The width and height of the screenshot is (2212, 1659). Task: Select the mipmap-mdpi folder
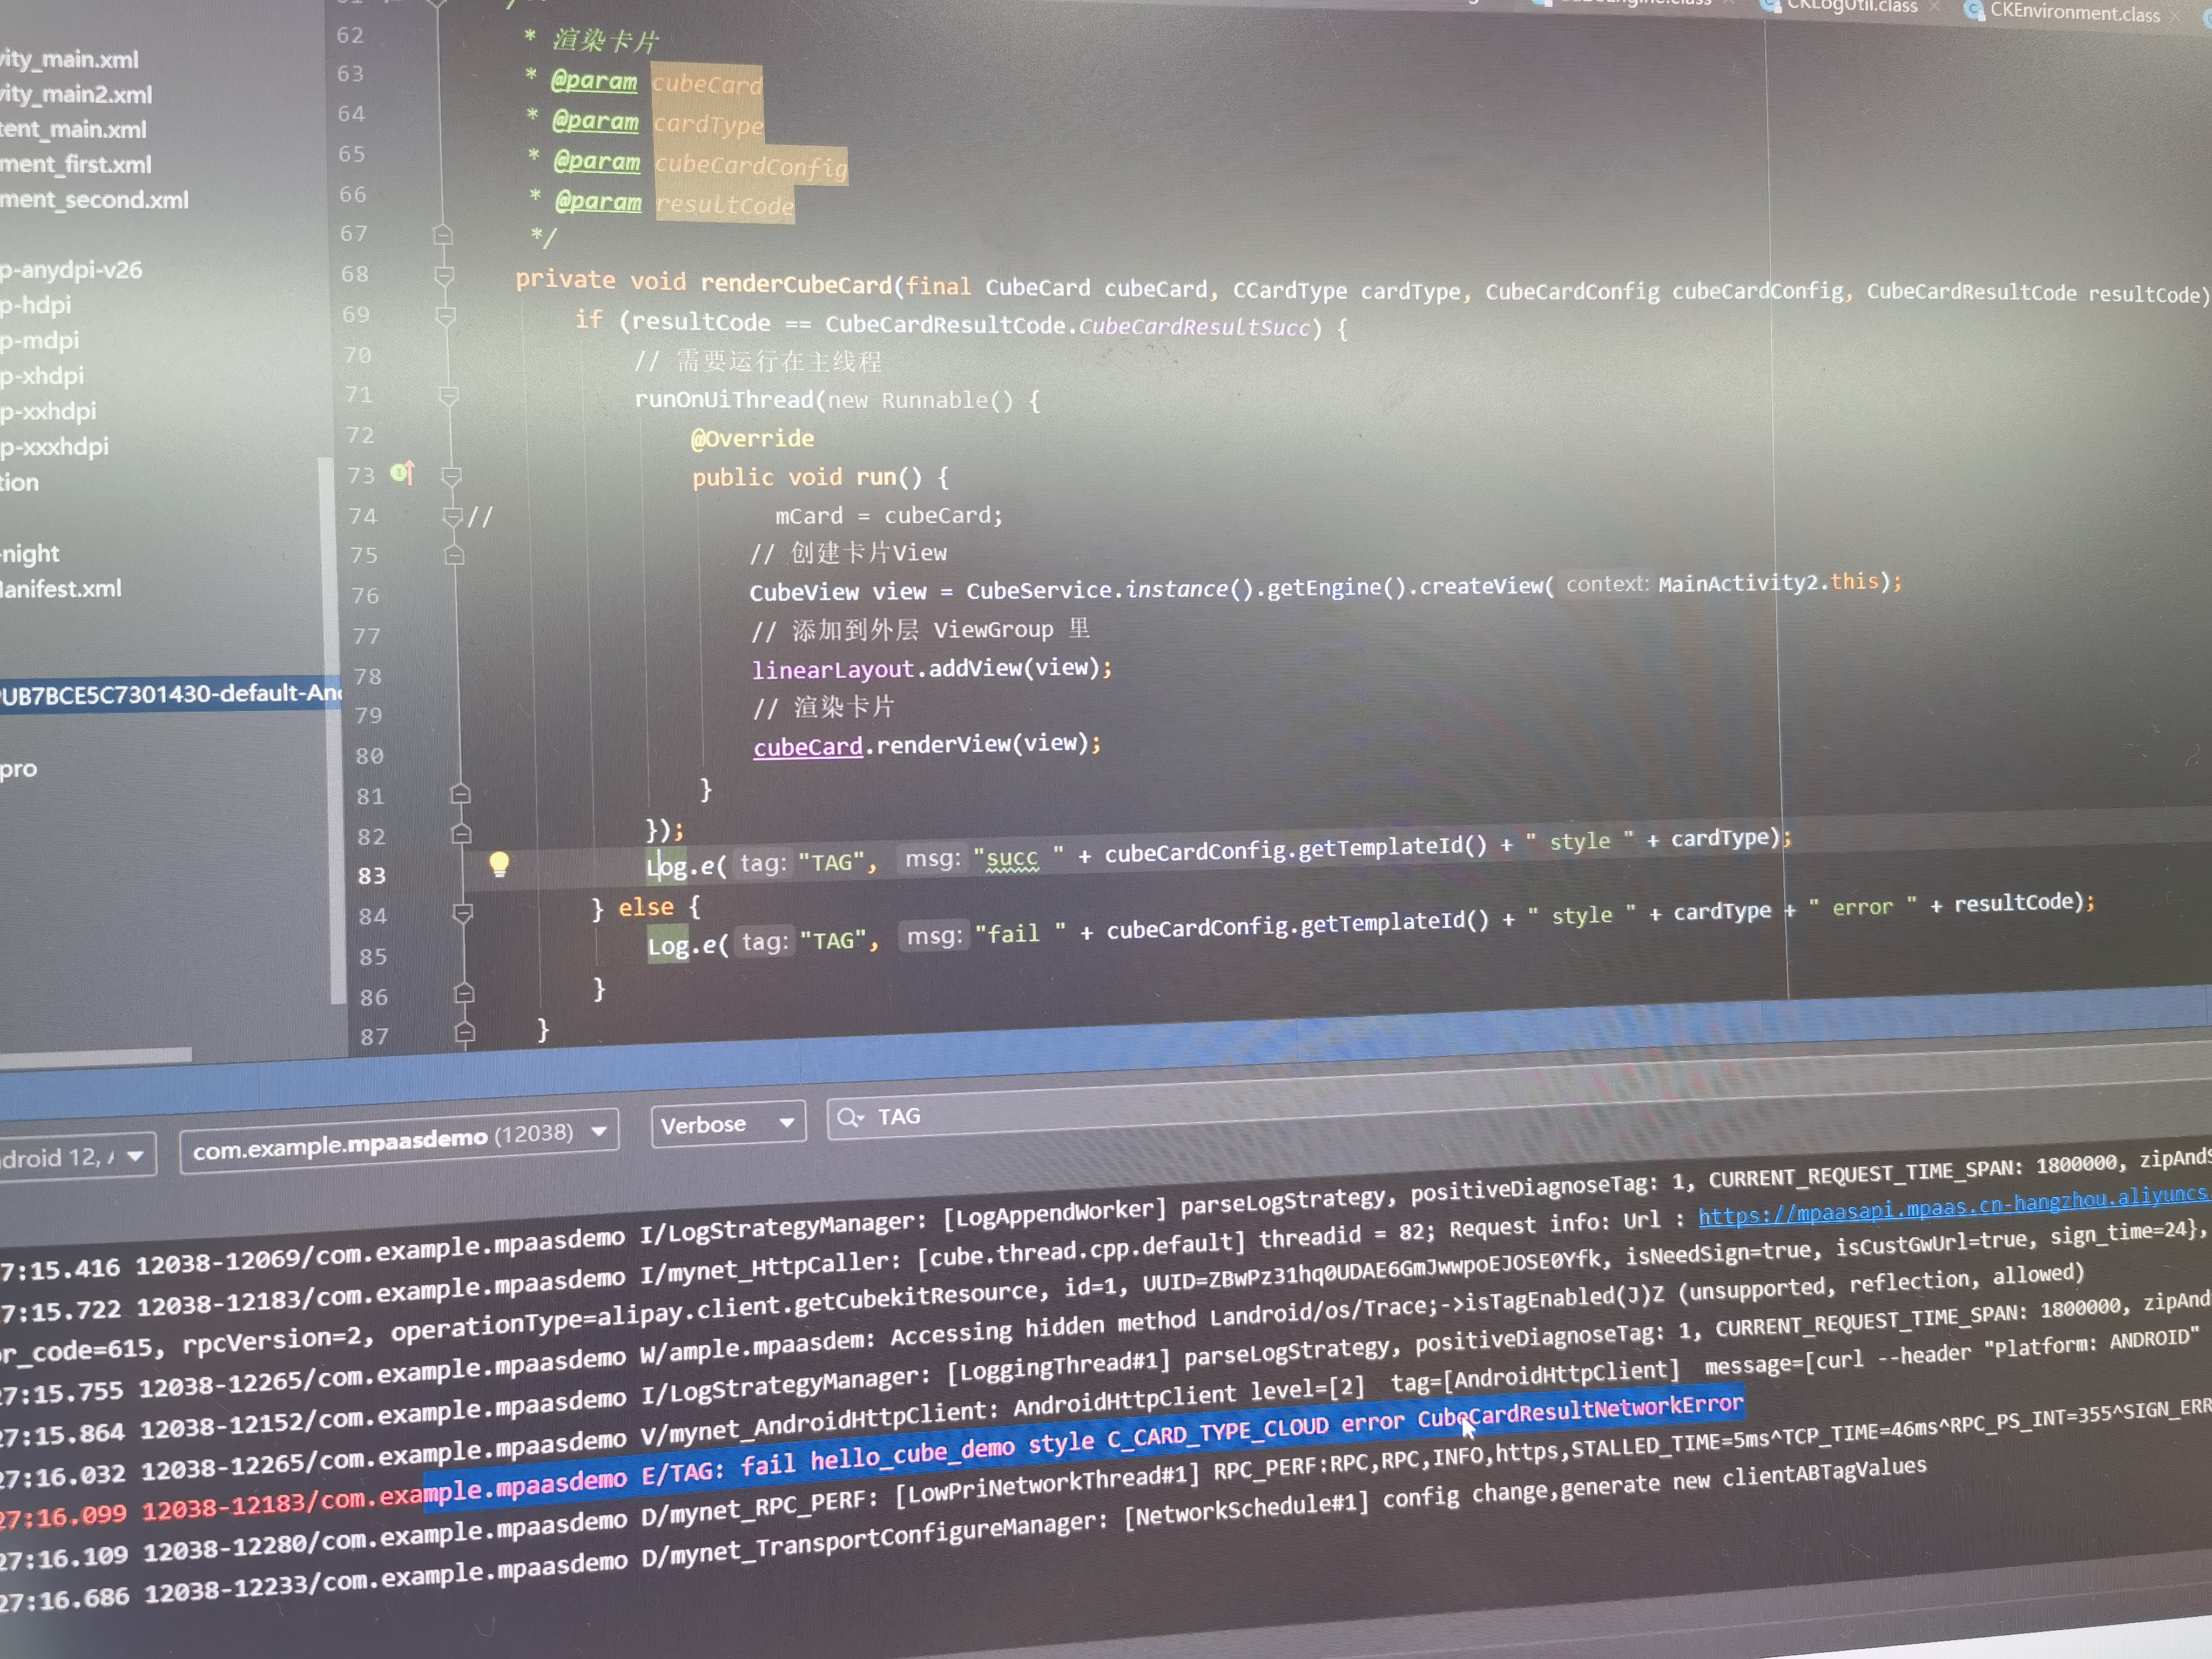(39, 340)
